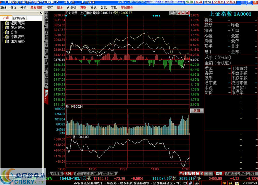Image resolution: width=258 pixels, height=185 pixels.
Task: Click the 公告 folder icon
Action: [x=7, y=32]
